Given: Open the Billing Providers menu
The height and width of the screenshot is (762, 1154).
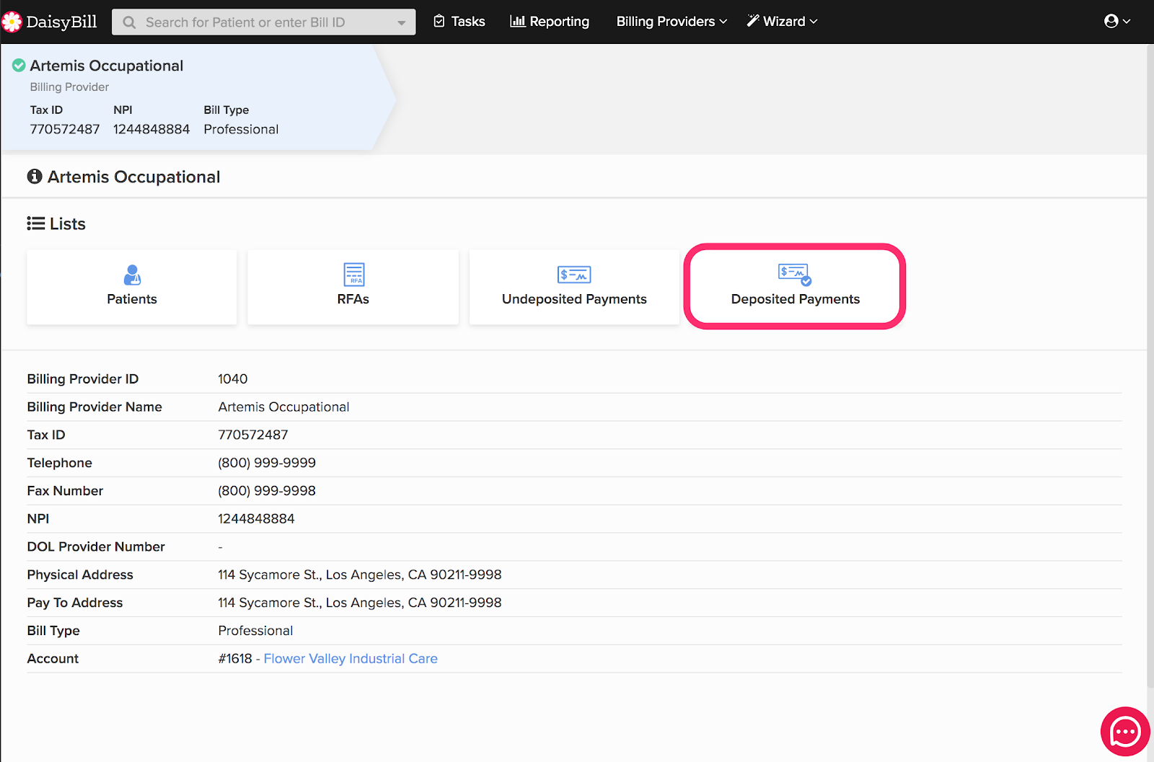Looking at the screenshot, I should coord(671,22).
